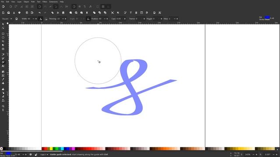Open the Layer menu
This screenshot has width=280, height=157.
(x=19, y=2)
